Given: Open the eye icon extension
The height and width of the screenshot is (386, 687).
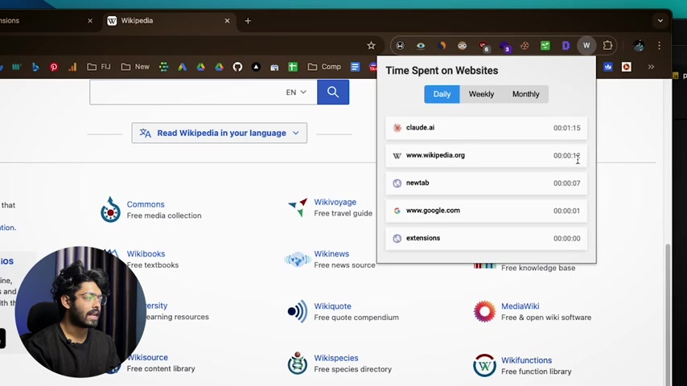Looking at the screenshot, I should coord(421,46).
